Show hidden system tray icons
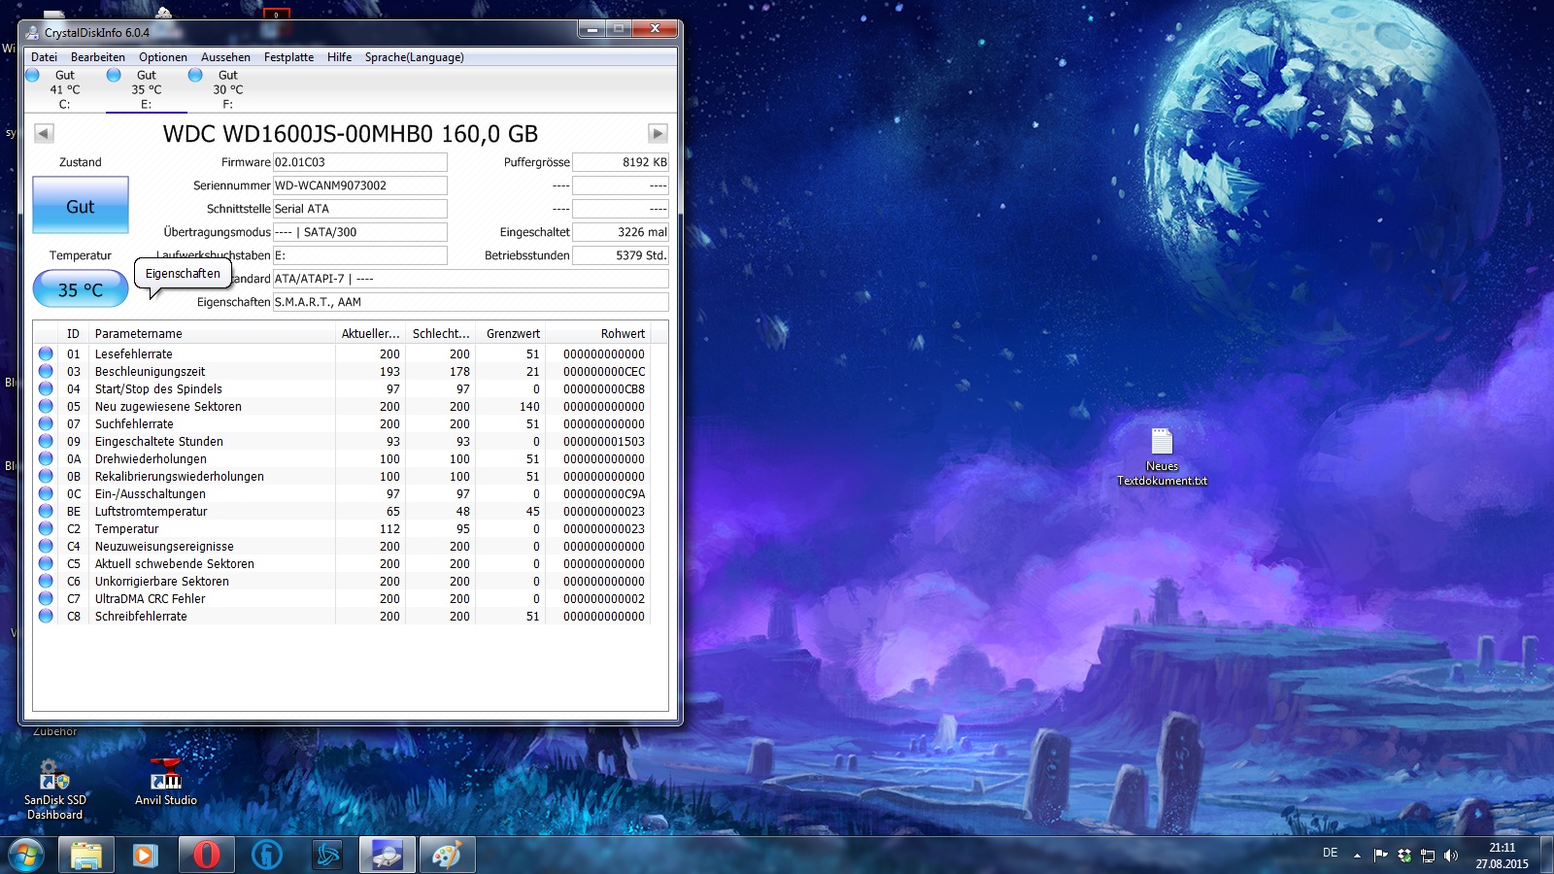 [1357, 856]
